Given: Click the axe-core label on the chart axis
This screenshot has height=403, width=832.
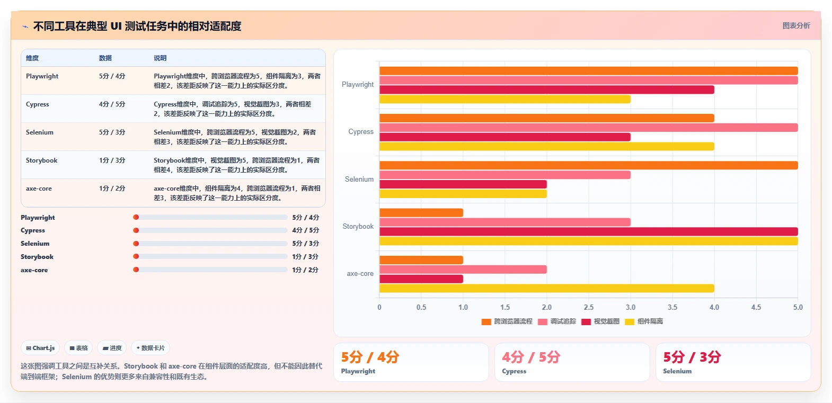Looking at the screenshot, I should 360,274.
